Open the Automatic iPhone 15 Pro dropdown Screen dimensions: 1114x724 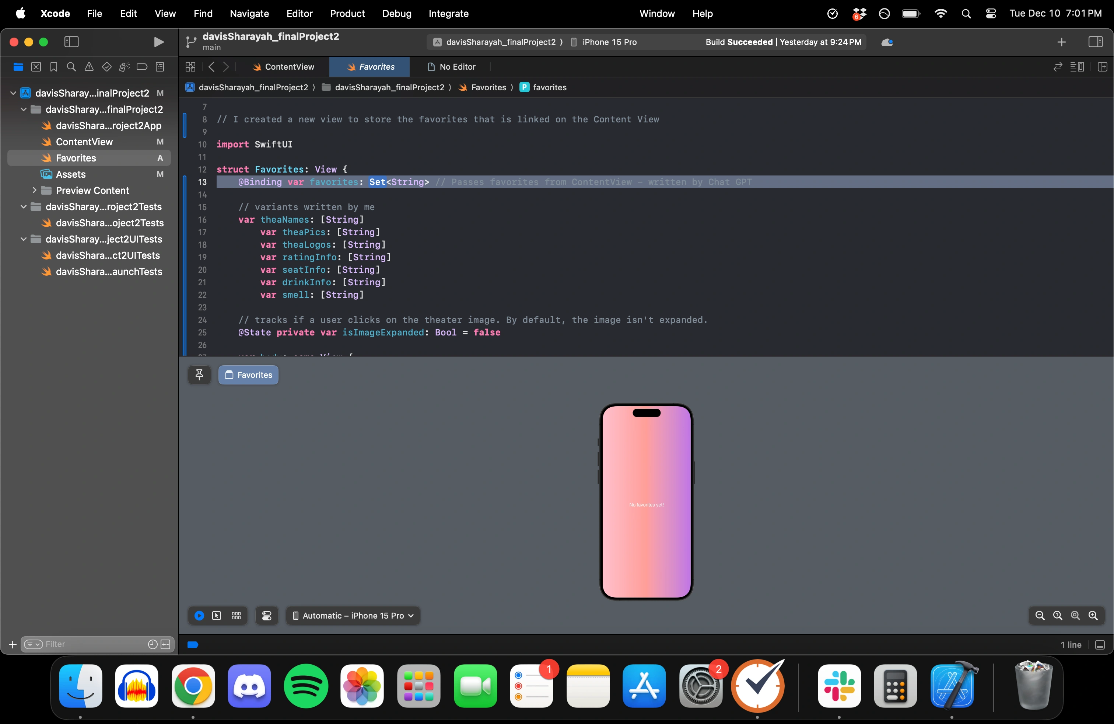click(353, 616)
